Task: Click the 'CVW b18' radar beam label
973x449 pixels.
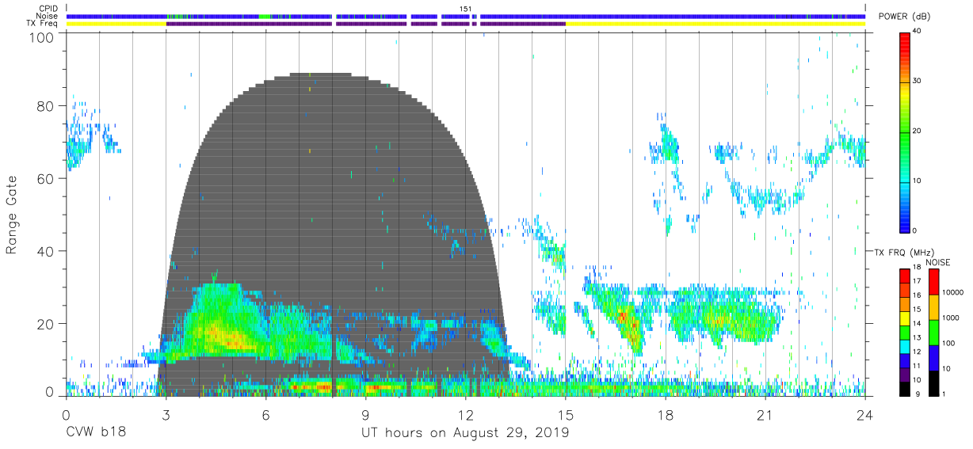Action: [95, 432]
